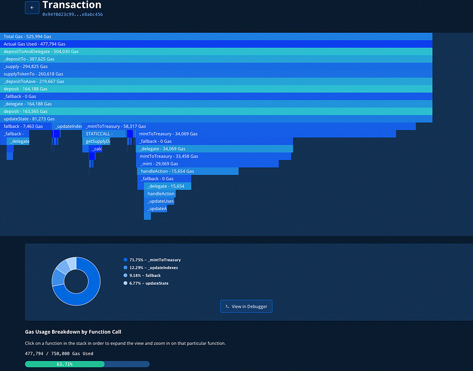Viewport: 473px width, 371px height.
Task: Select the _updateA flame bar
Action: [x=155, y=209]
